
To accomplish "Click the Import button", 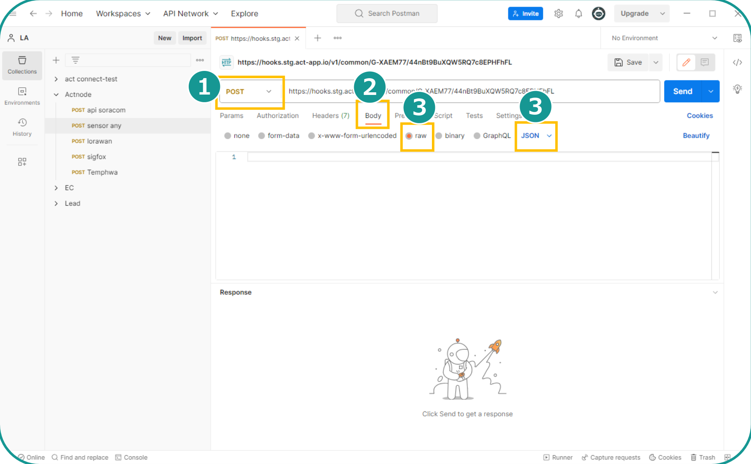I will (192, 38).
